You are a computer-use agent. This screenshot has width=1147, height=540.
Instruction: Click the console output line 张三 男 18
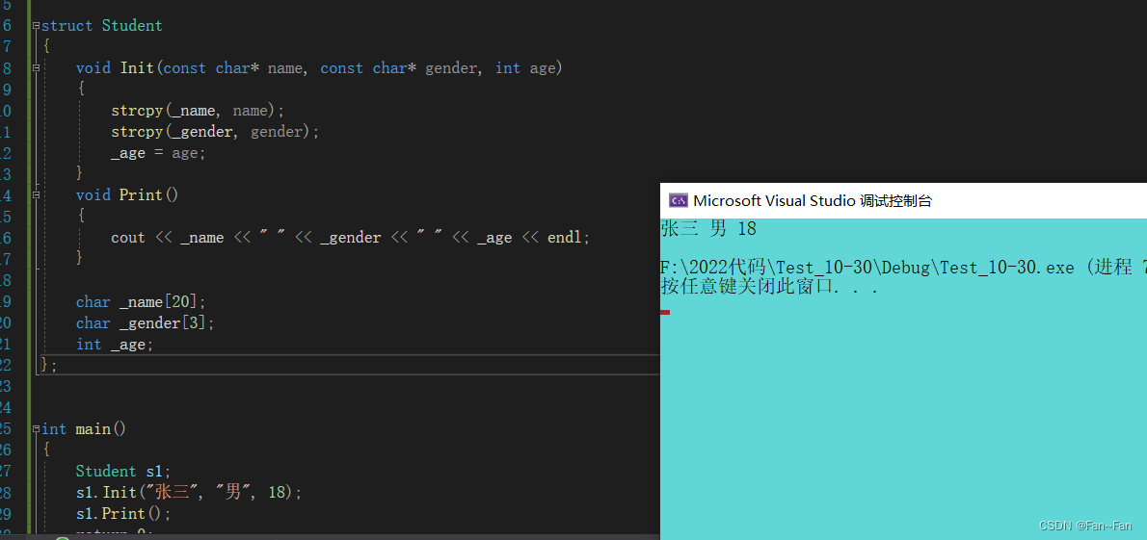pyautogui.click(x=708, y=229)
